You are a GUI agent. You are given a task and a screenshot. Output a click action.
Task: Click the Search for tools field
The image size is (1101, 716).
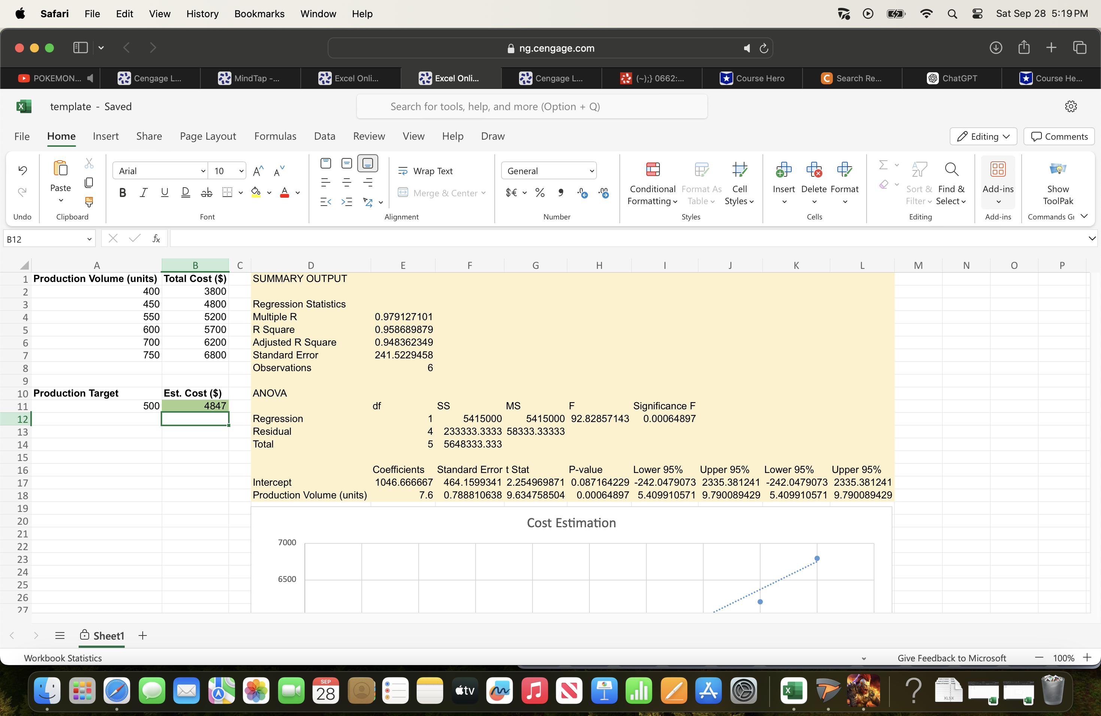(531, 107)
